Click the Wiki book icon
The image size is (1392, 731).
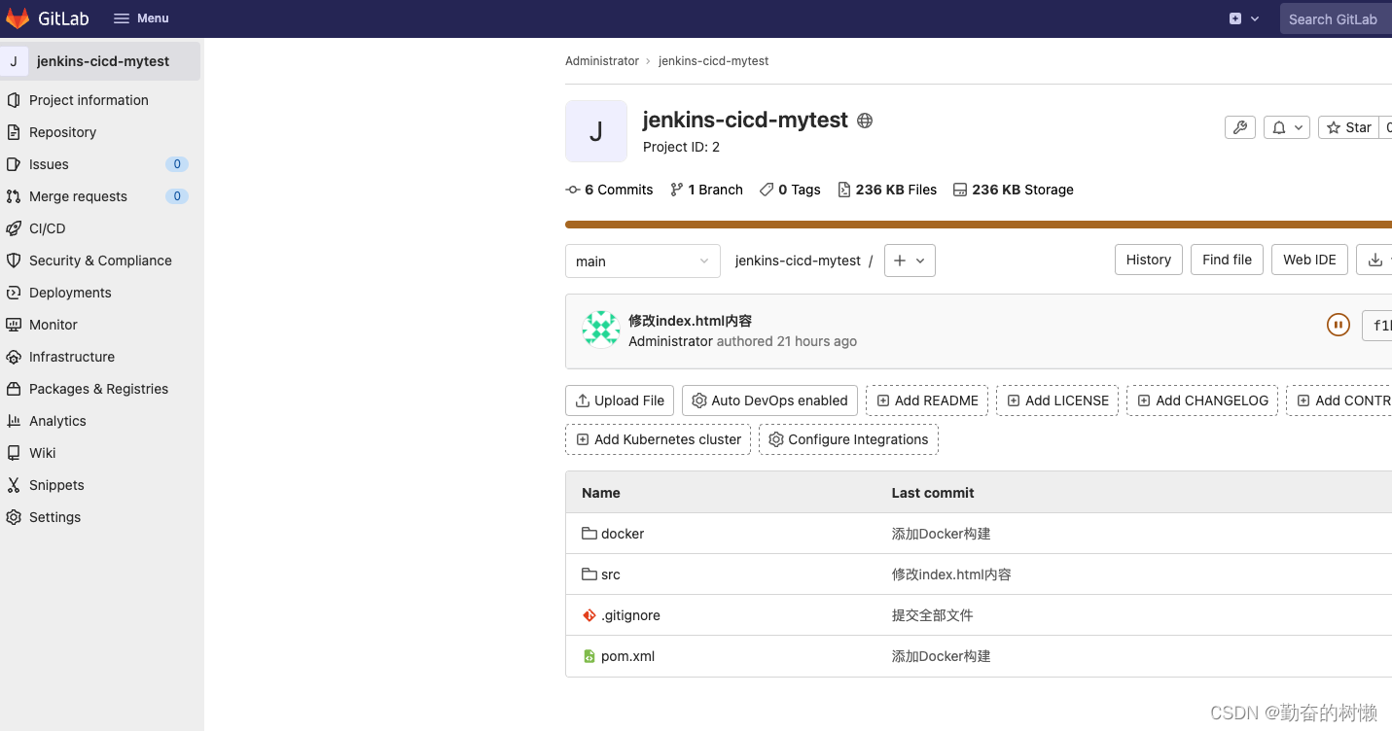(x=14, y=453)
